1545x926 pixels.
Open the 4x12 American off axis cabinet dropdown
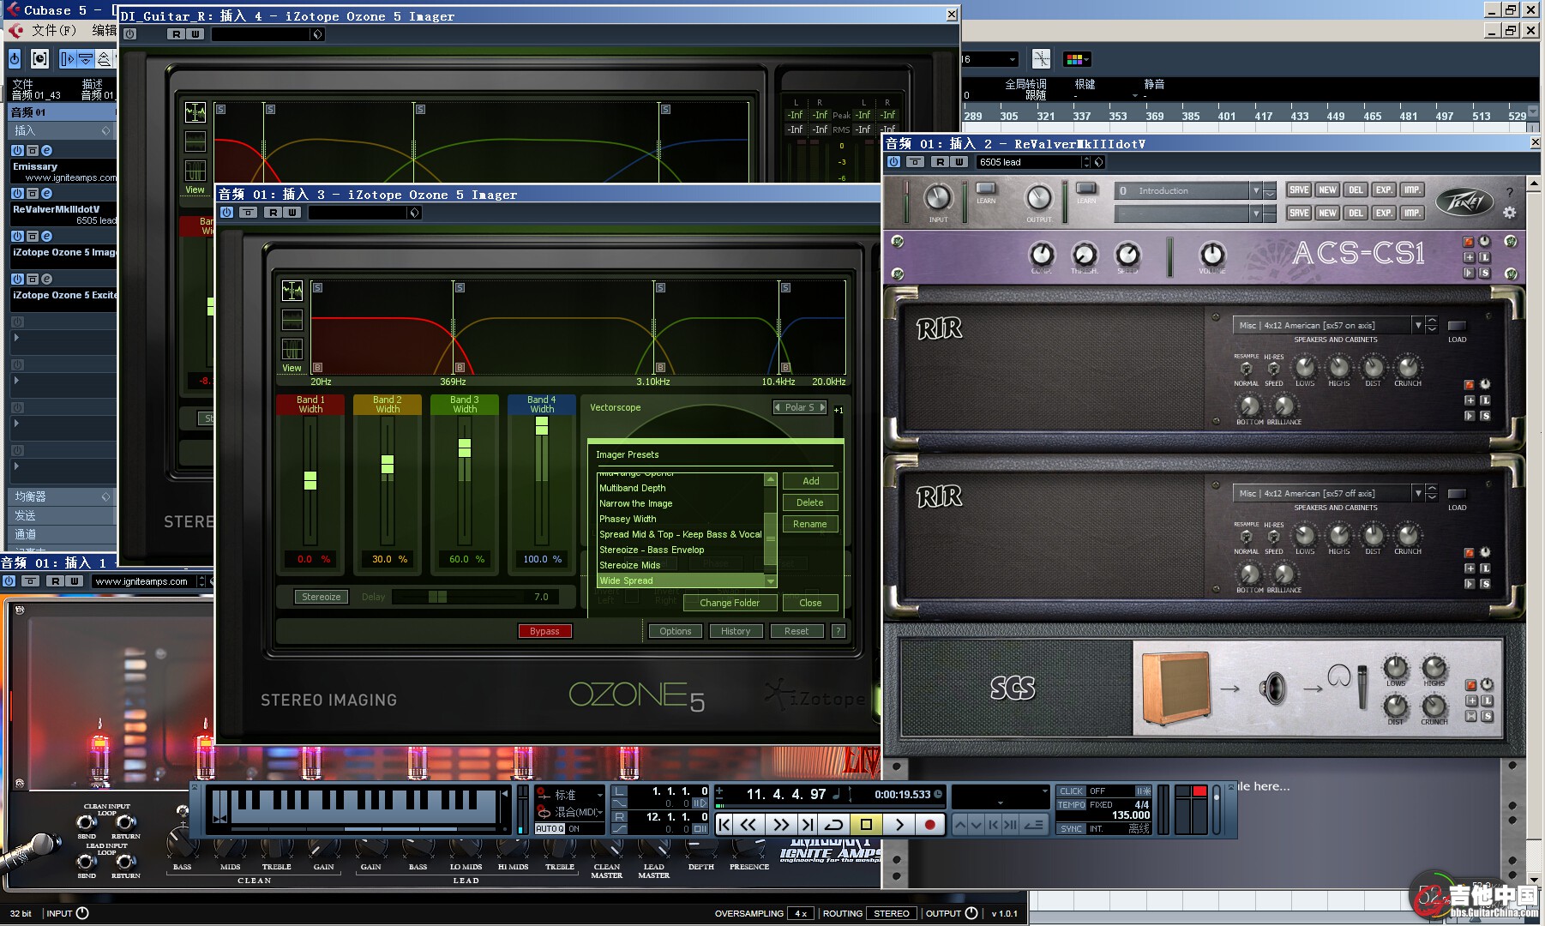(x=1418, y=493)
